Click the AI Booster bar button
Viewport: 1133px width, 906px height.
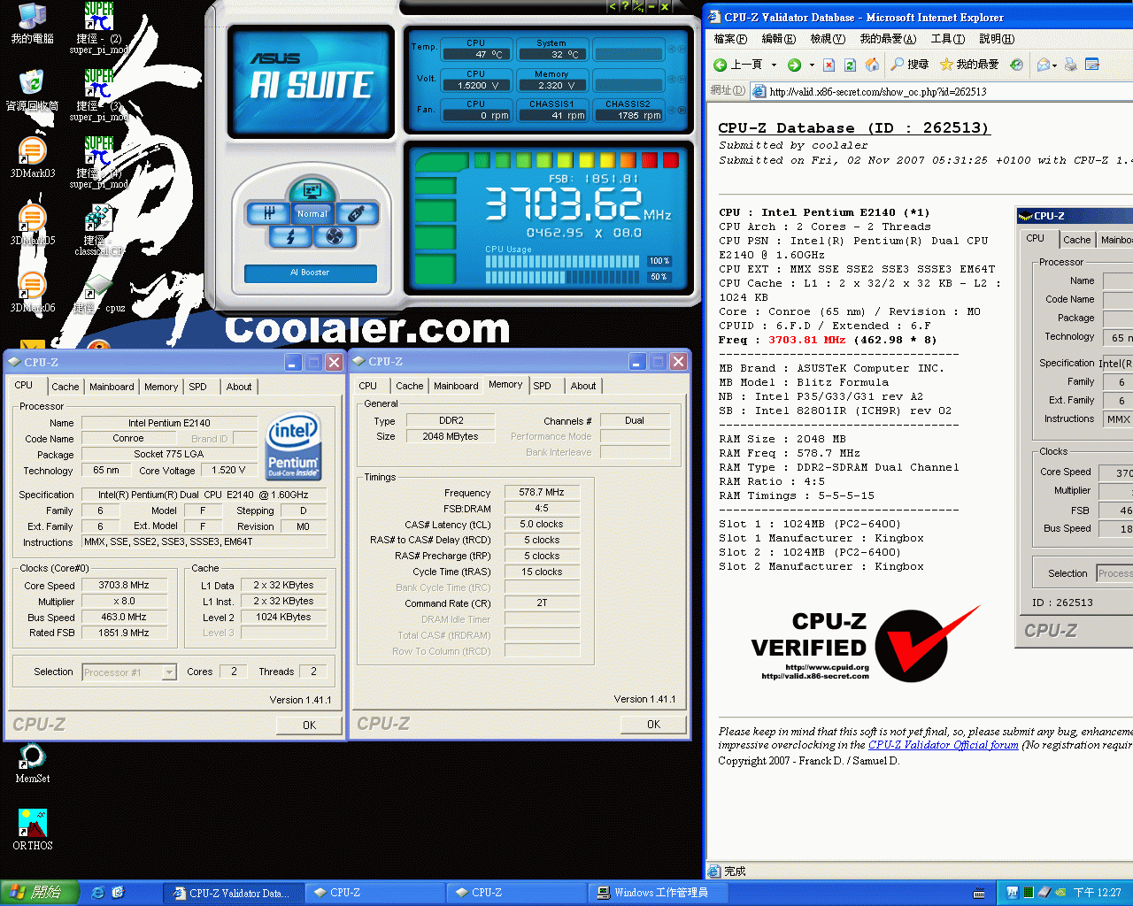click(x=310, y=273)
